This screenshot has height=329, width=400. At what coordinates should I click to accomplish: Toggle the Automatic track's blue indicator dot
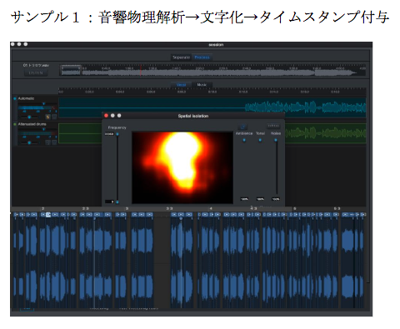tap(15, 98)
